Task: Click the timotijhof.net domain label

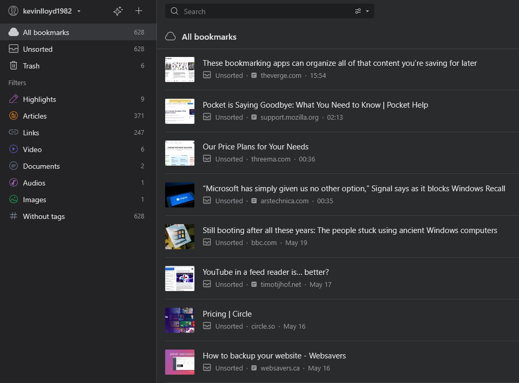Action: [281, 284]
